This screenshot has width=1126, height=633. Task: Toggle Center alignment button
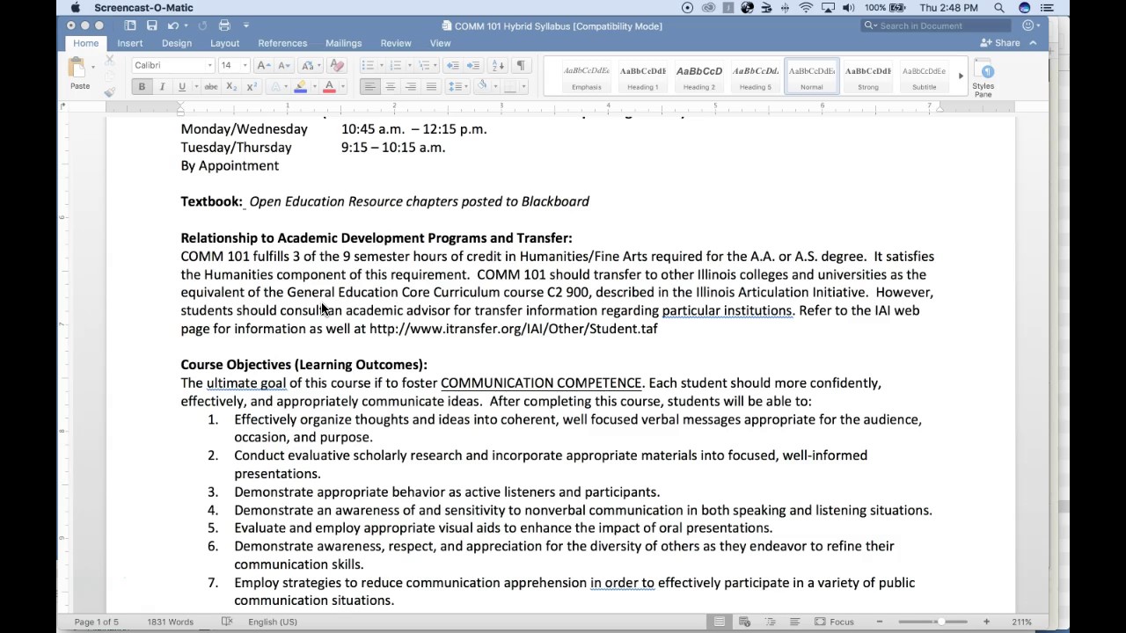390,86
